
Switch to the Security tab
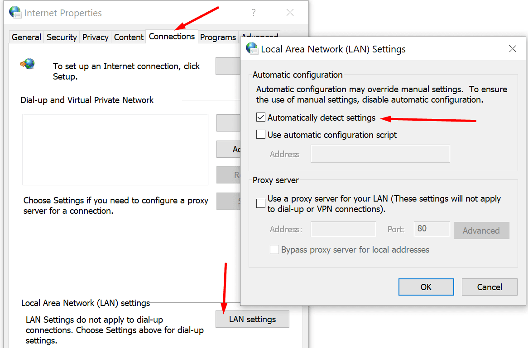[62, 37]
